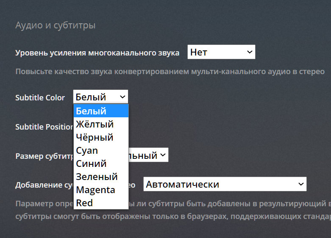Image resolution: width=331 pixels, height=238 pixels.
Task: Pick Чёрный from the color list
Action: click(x=101, y=137)
